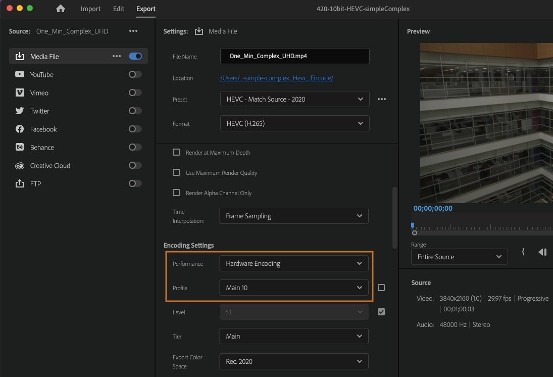Click the source resolution 3840x2160 (1.0) text

[460, 298]
